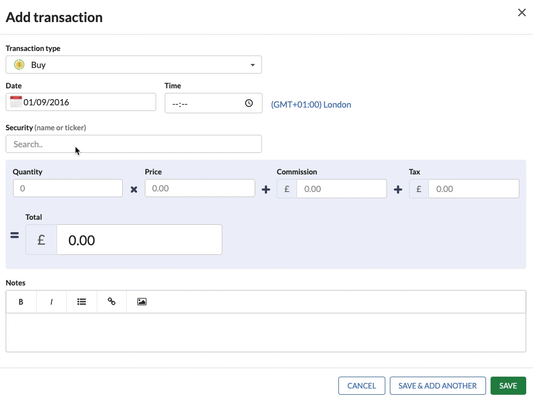Toggle italic formatting in Notes
The height and width of the screenshot is (401, 533).
click(51, 302)
